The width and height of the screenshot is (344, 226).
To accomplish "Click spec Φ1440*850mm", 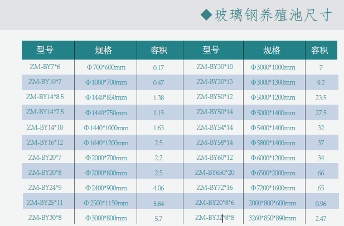I will point(106,97).
